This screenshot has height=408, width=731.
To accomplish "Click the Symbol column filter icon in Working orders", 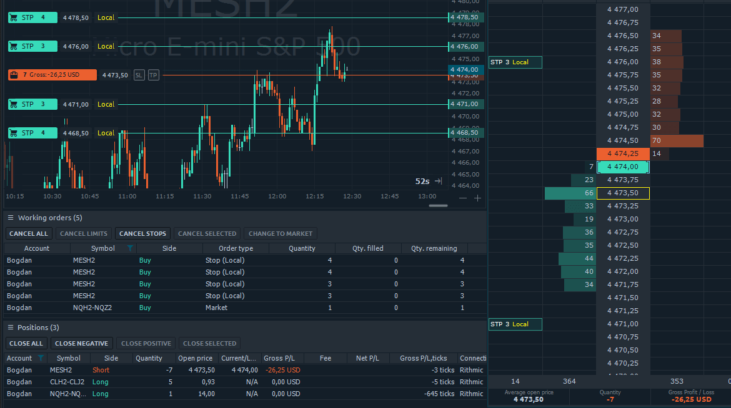I will pos(130,248).
